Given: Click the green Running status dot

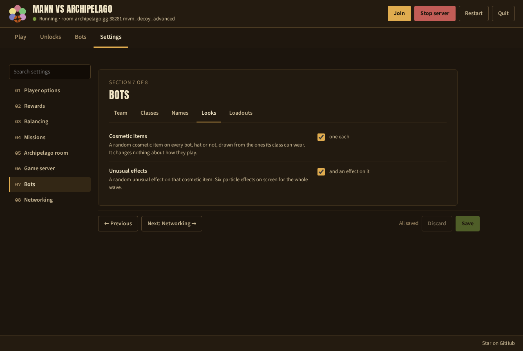Looking at the screenshot, I should tap(35, 19).
